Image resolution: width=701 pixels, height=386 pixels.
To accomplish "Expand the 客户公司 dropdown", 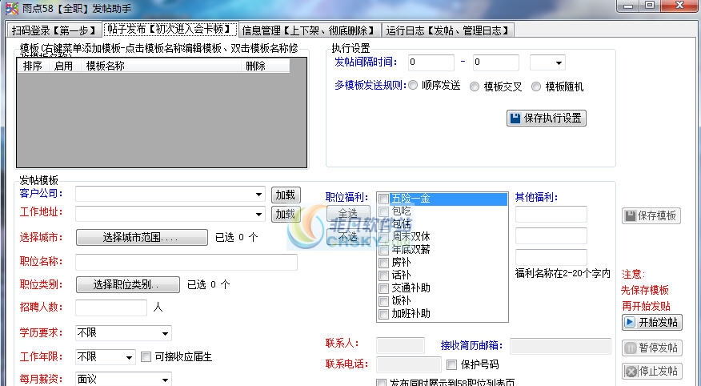I will tap(258, 195).
